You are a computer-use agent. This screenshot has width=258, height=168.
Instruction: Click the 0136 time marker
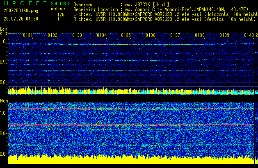[151, 35]
